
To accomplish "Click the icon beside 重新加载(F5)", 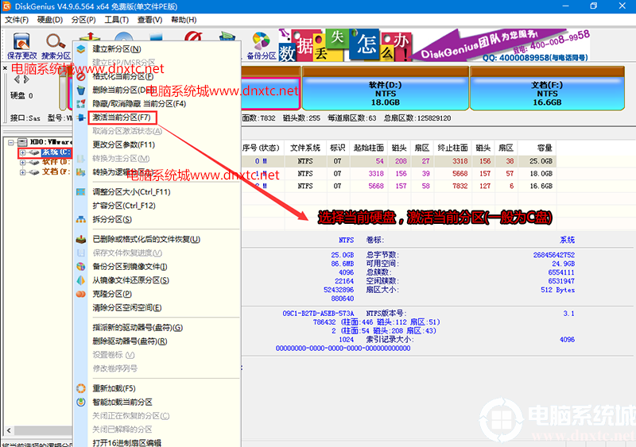I will [81, 388].
